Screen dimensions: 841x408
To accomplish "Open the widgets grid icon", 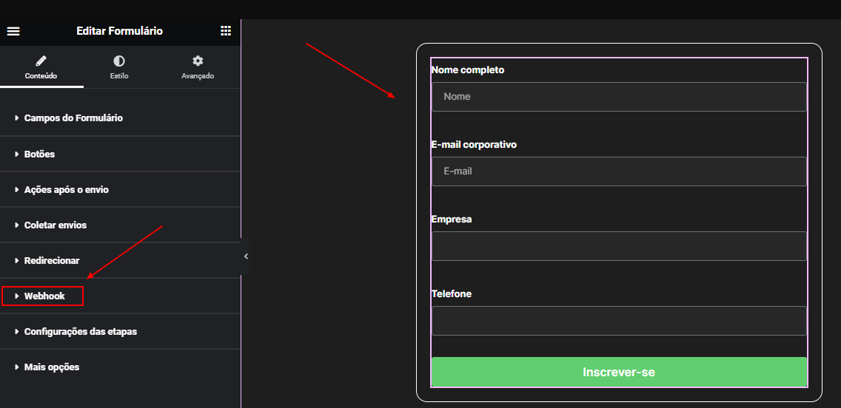I will 226,30.
